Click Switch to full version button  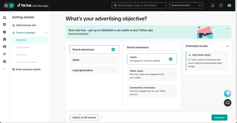[x=84, y=118]
